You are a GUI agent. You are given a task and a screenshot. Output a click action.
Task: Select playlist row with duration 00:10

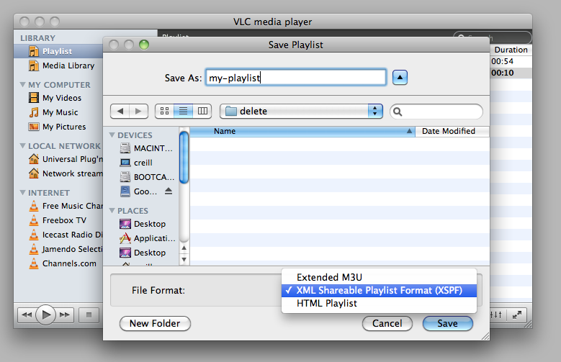coord(511,73)
